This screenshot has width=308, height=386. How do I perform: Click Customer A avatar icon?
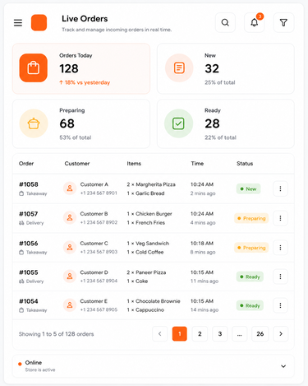tap(70, 188)
